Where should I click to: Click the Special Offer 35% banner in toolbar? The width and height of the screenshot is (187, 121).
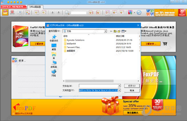click(166, 12)
